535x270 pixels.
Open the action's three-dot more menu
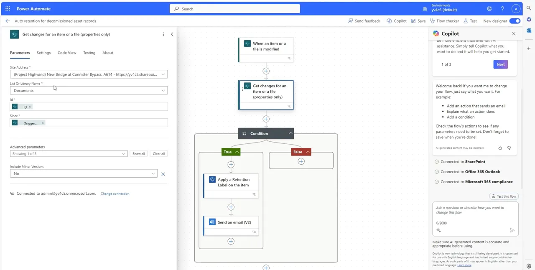click(163, 34)
